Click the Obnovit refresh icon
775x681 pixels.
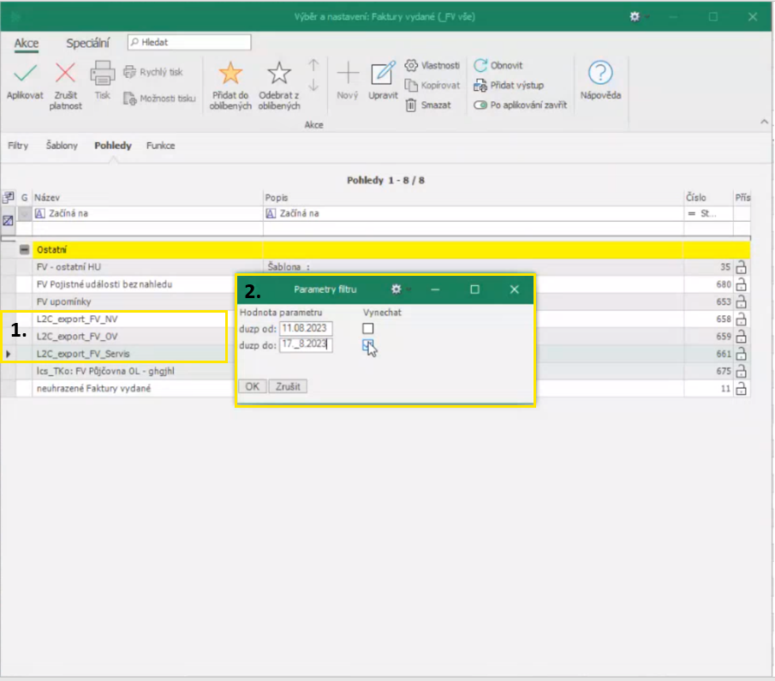pos(480,65)
